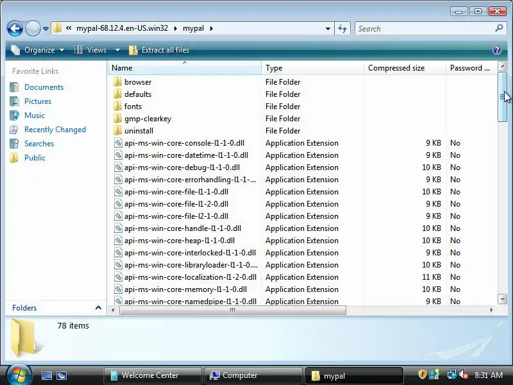
Task: Select the defaults folder icon
Action: tap(117, 94)
